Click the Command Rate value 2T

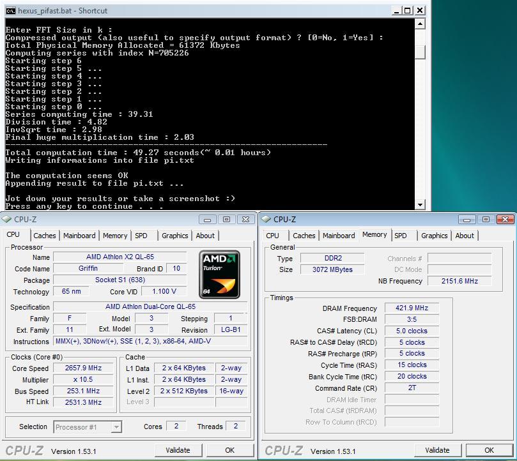click(x=412, y=388)
